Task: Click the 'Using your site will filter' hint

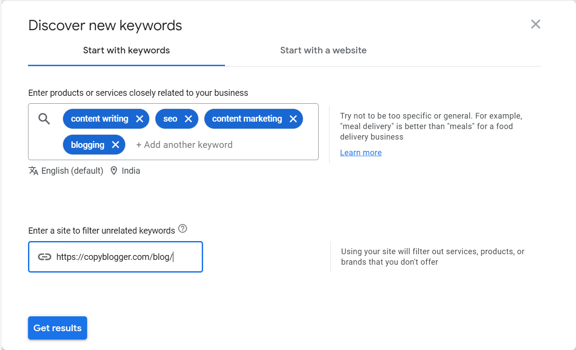Action: 433,257
